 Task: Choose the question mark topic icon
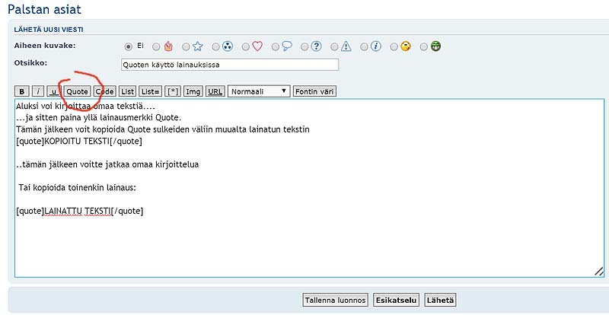click(x=317, y=46)
